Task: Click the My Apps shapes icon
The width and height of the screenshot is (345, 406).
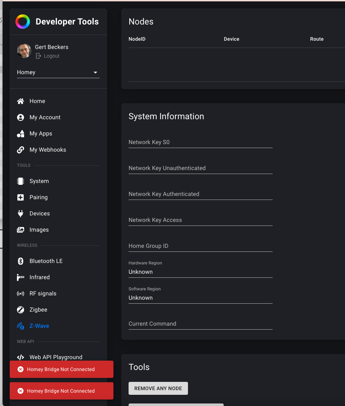Action: click(21, 134)
